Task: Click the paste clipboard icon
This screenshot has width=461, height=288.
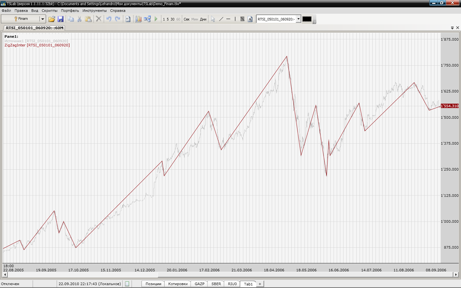Action: [x=88, y=19]
